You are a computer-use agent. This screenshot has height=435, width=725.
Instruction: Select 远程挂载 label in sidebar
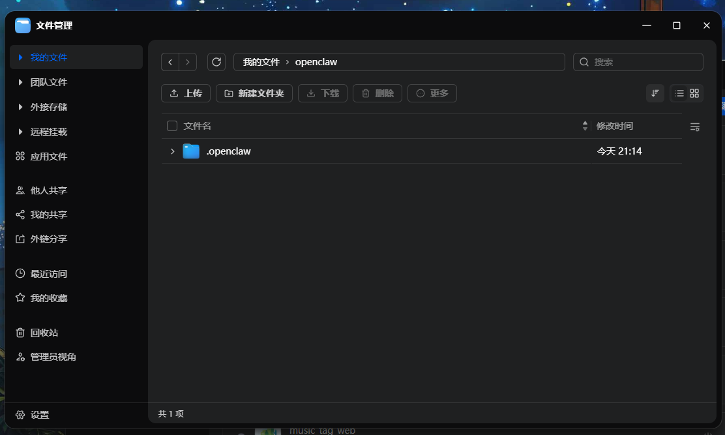pos(48,132)
